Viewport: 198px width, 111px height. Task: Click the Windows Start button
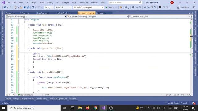pyautogui.click(x=4, y=108)
